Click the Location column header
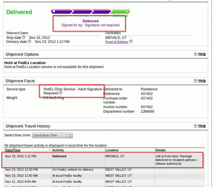The height and width of the screenshot is (187, 214). click(x=112, y=150)
